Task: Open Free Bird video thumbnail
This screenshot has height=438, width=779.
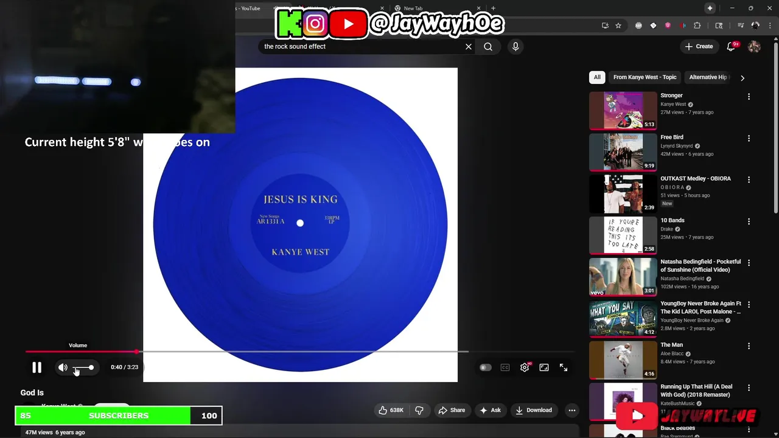Action: [x=623, y=152]
